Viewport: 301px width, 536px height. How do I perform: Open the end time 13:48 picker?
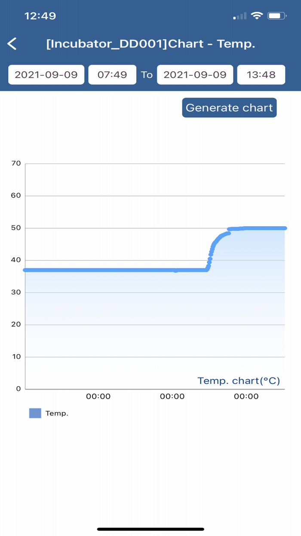(x=261, y=75)
